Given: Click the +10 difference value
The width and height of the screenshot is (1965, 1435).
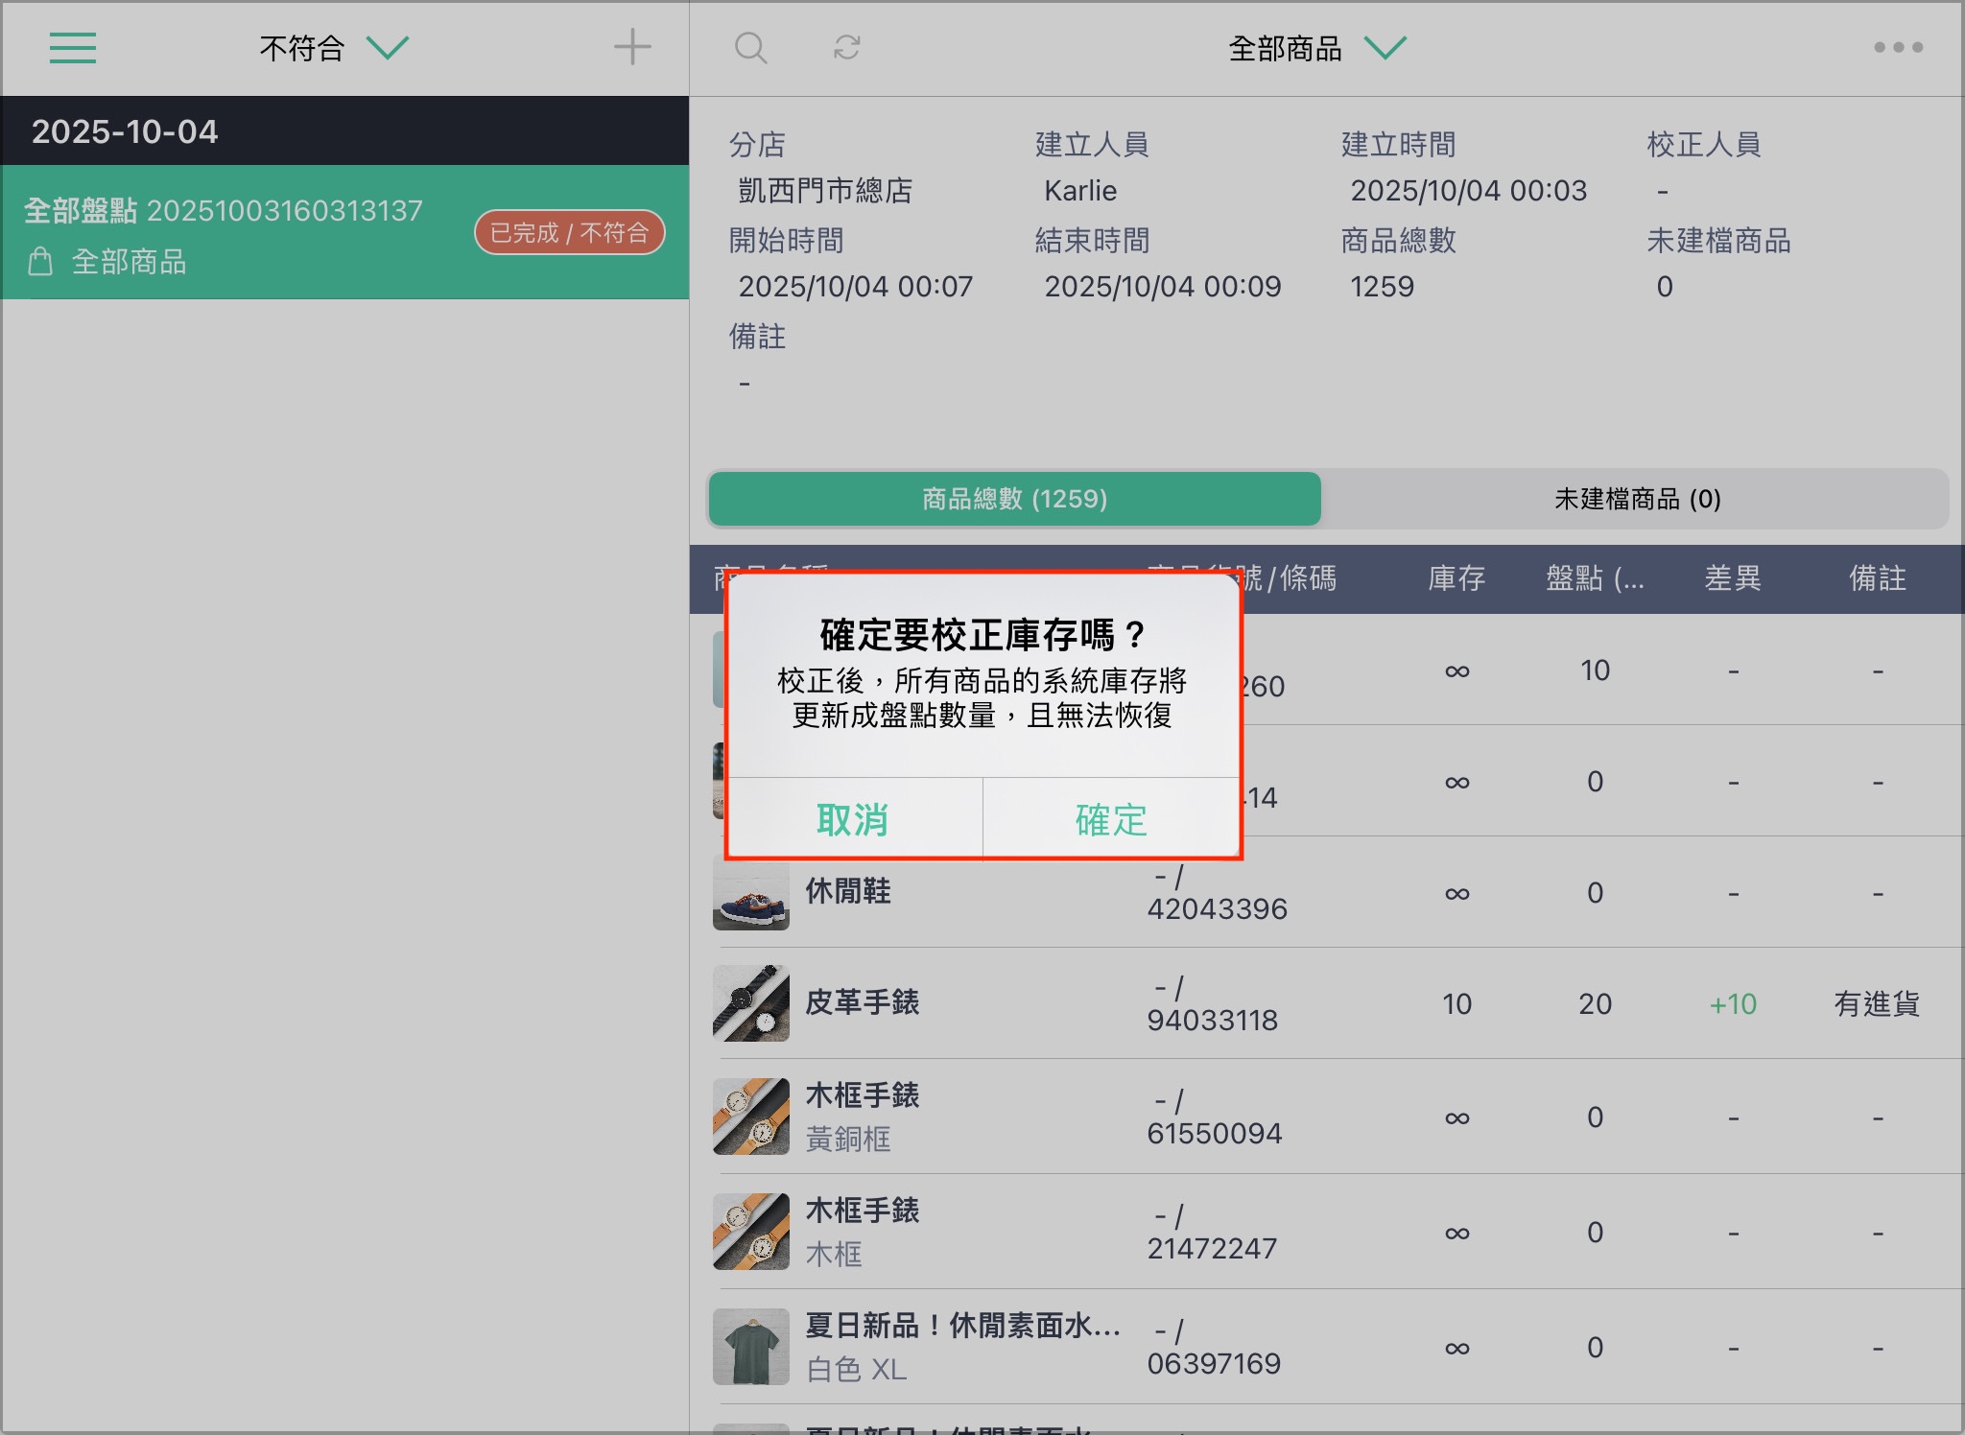Looking at the screenshot, I should (1733, 1003).
